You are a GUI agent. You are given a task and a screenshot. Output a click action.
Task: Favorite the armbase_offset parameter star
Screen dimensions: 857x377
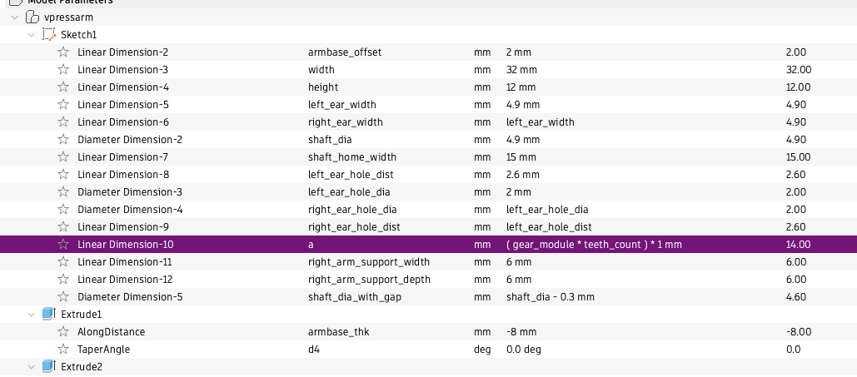[63, 52]
